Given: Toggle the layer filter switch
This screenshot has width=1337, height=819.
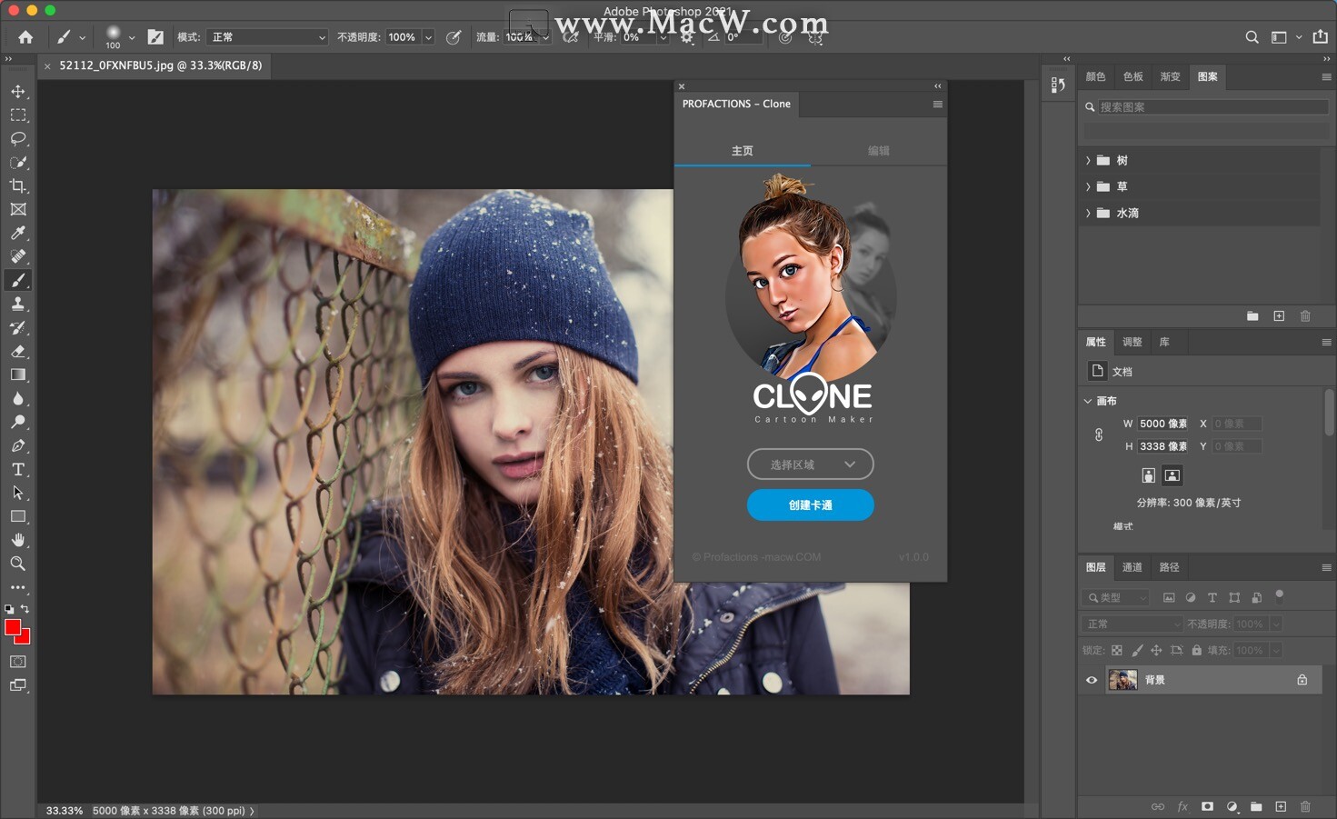Looking at the screenshot, I should click(1280, 596).
